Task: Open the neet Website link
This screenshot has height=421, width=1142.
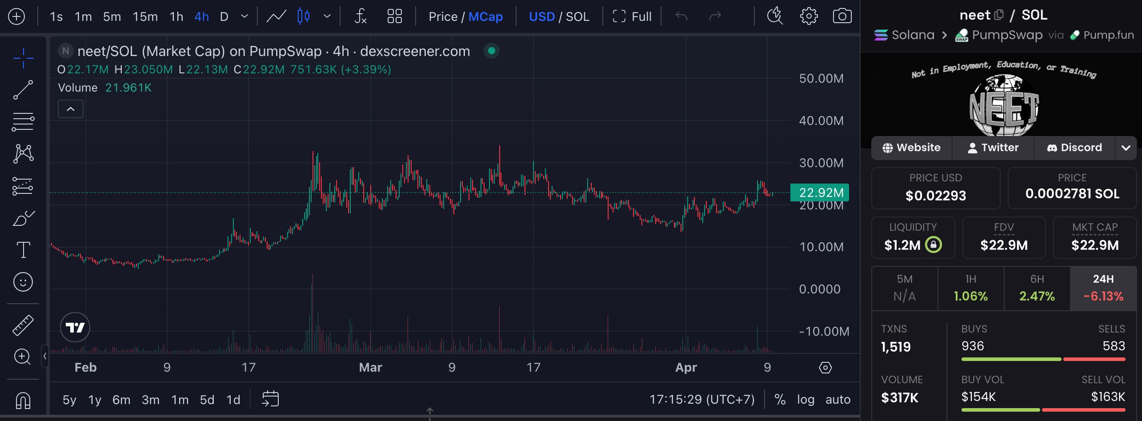Action: click(x=912, y=148)
